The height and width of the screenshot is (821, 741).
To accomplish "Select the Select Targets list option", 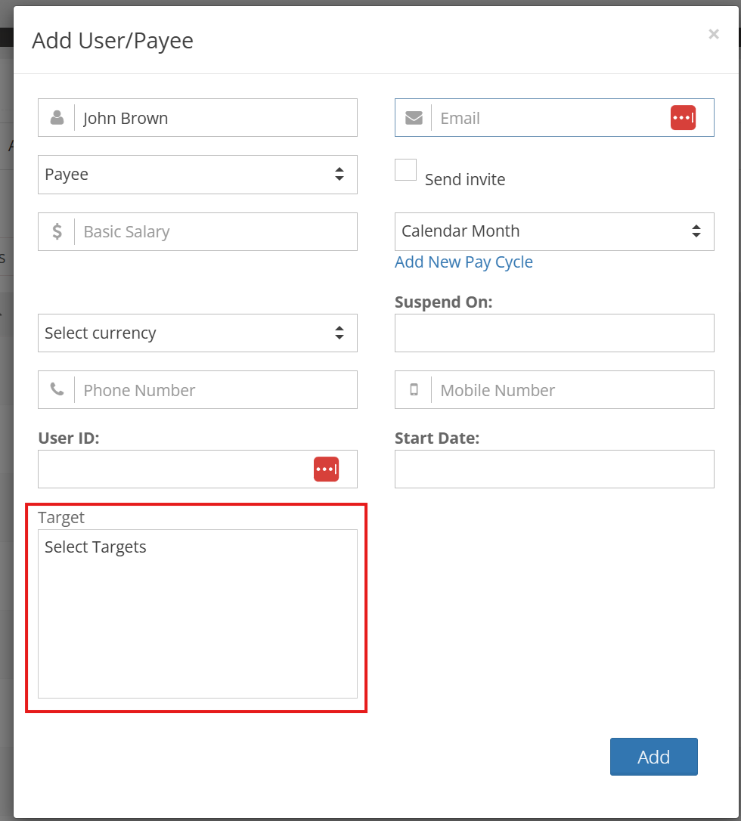I will (x=95, y=547).
